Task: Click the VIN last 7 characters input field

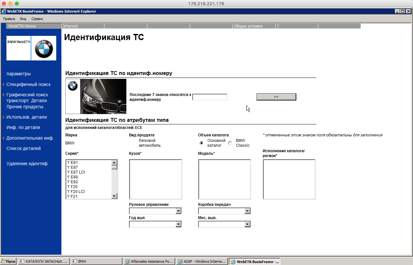Action: 210,97
